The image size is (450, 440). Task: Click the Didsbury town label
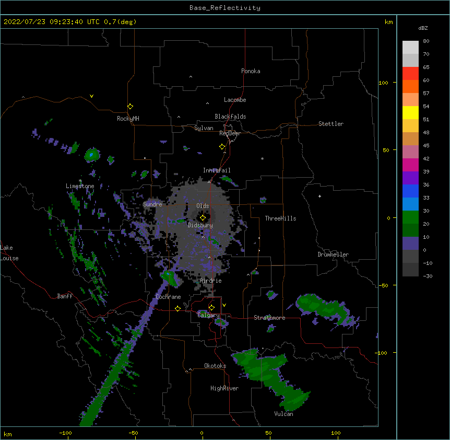(200, 225)
